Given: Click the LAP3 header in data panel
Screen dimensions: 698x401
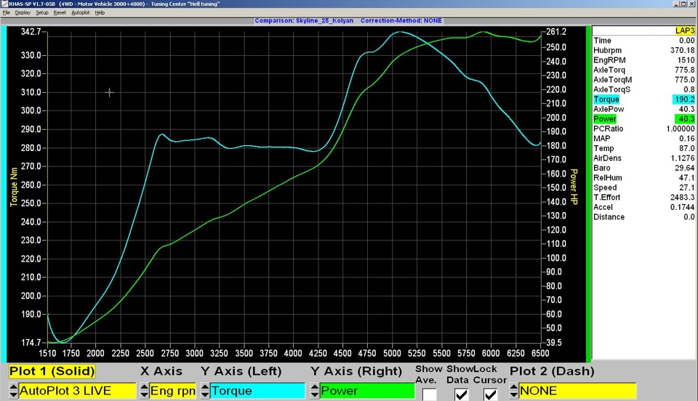Looking at the screenshot, I should pyautogui.click(x=685, y=31).
